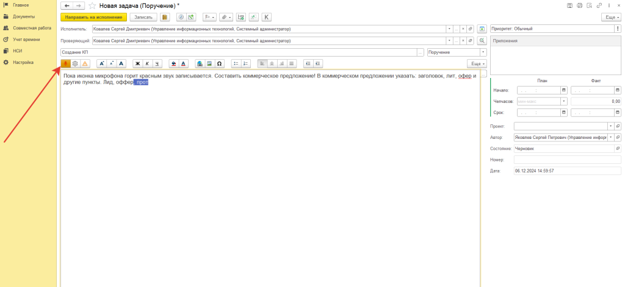Image resolution: width=625 pixels, height=287 pixels.
Task: Go to Совместная работа section
Action: point(32,28)
